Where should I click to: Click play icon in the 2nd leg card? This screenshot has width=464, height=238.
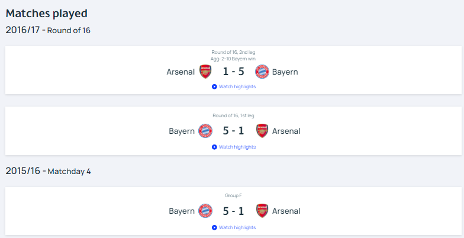214,86
